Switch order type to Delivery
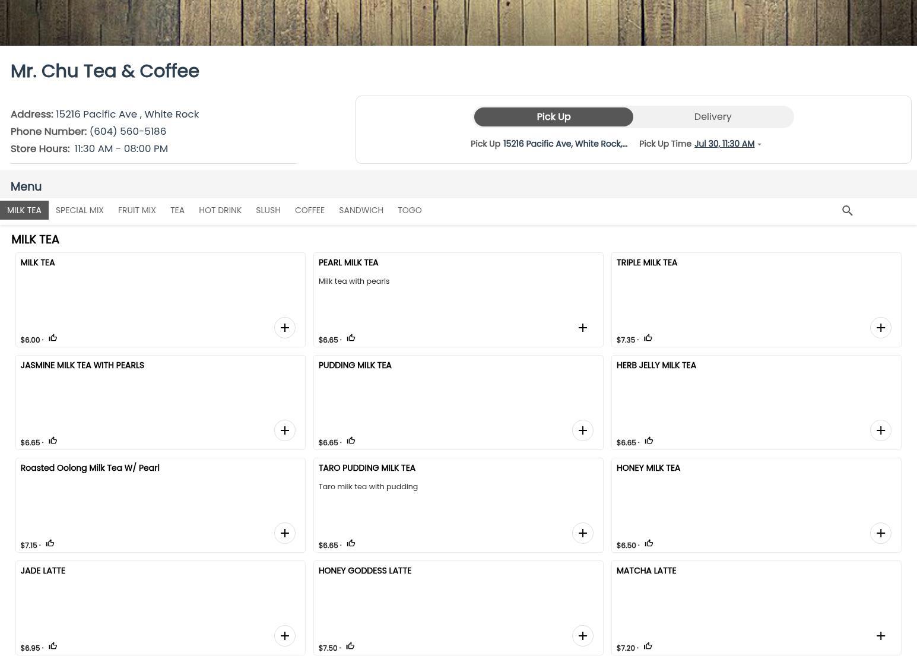 [x=712, y=117]
